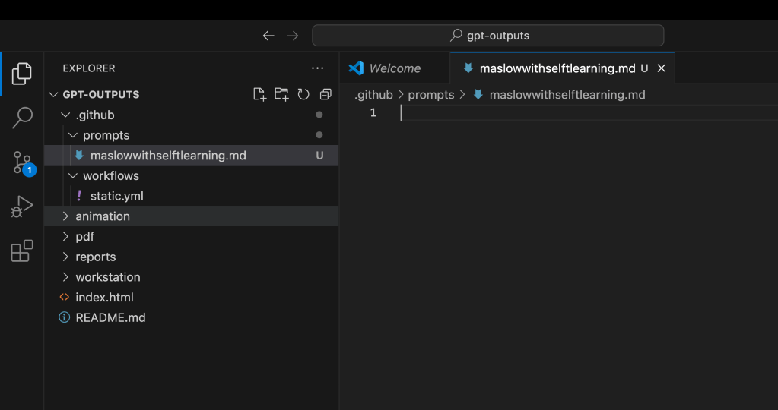Viewport: 778px width, 410px height.
Task: Open the Explorer view in activity bar
Action: click(22, 74)
